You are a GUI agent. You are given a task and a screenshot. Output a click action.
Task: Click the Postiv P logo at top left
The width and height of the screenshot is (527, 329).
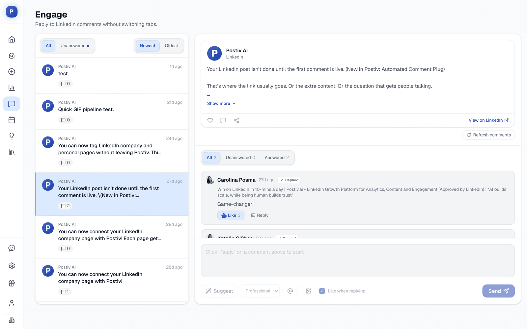12,12
